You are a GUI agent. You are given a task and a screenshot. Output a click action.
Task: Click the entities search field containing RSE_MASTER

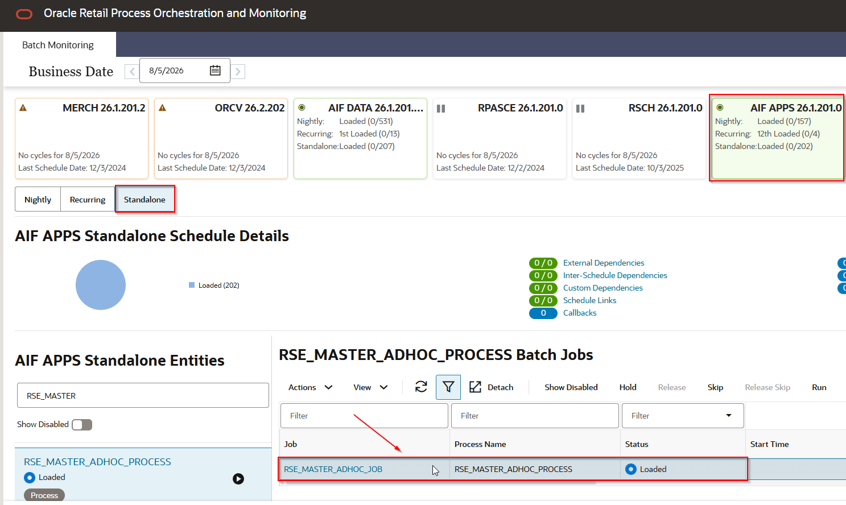143,395
